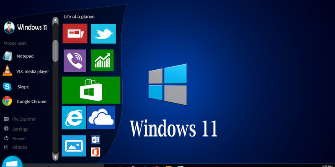The width and height of the screenshot is (335, 167).
Task: Open the red News tile
Action: [75, 33]
